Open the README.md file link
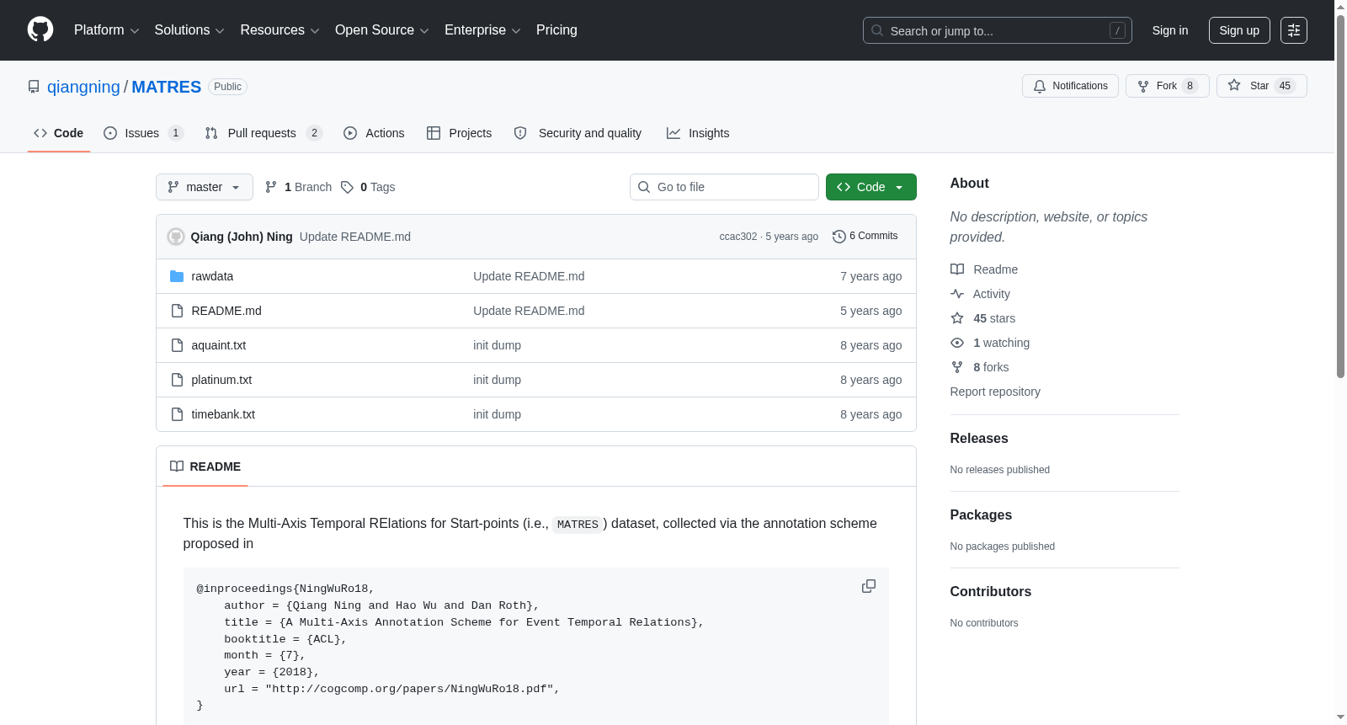This screenshot has height=725, width=1347. tap(226, 311)
